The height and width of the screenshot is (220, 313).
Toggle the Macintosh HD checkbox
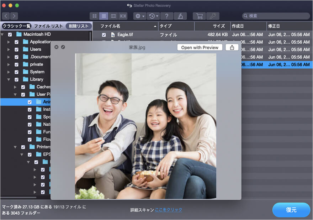click(x=10, y=35)
